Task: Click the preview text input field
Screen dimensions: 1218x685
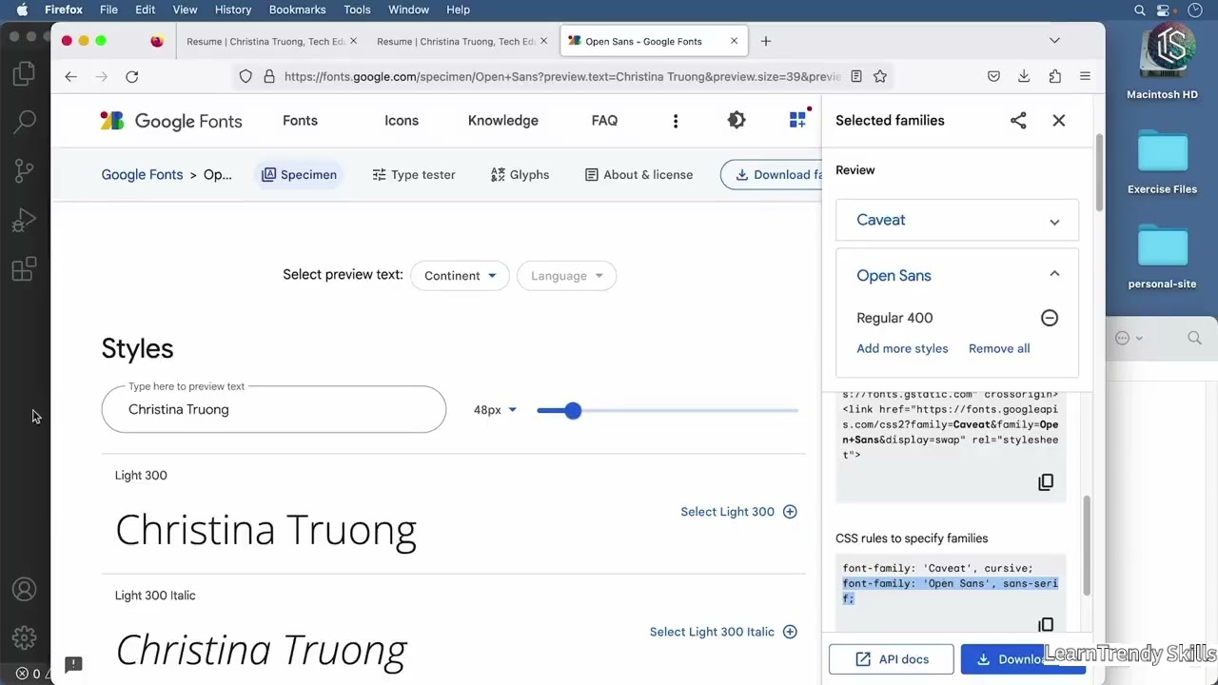Action: click(274, 410)
